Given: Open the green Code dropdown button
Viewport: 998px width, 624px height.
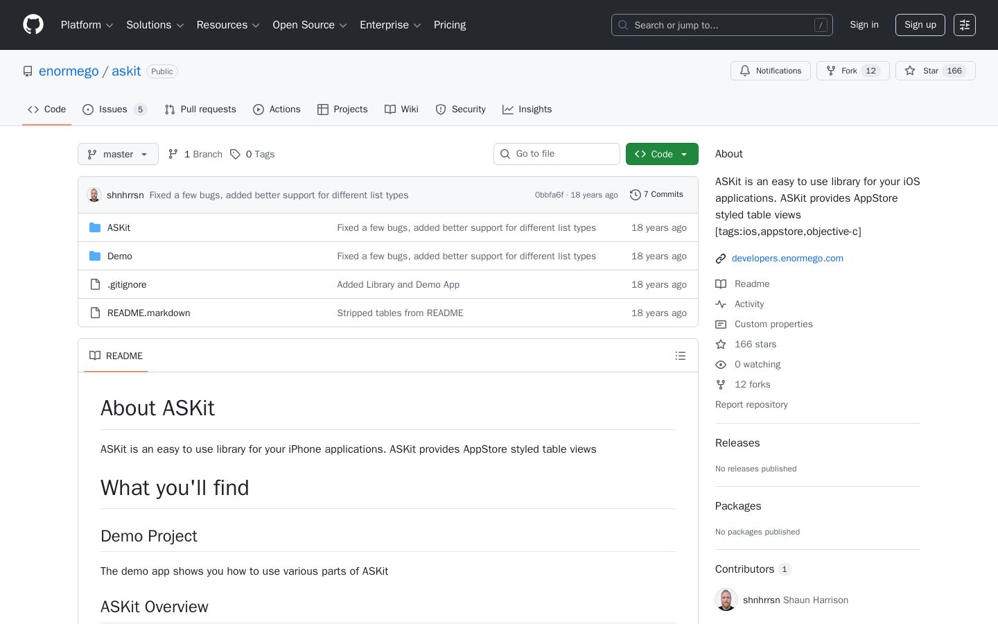Looking at the screenshot, I should pyautogui.click(x=662, y=154).
